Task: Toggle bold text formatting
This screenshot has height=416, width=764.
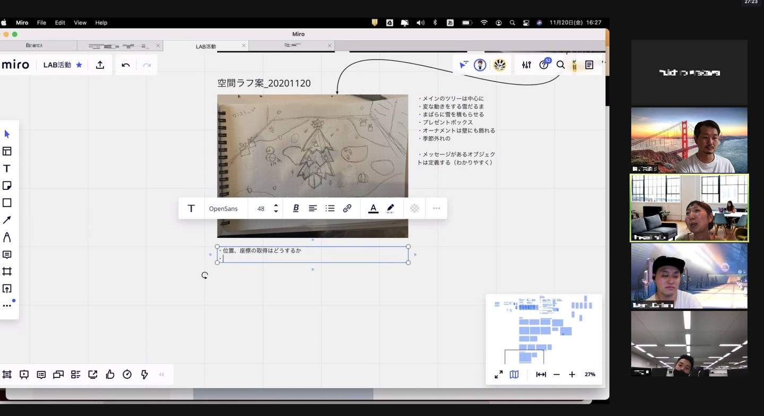Action: (x=296, y=209)
